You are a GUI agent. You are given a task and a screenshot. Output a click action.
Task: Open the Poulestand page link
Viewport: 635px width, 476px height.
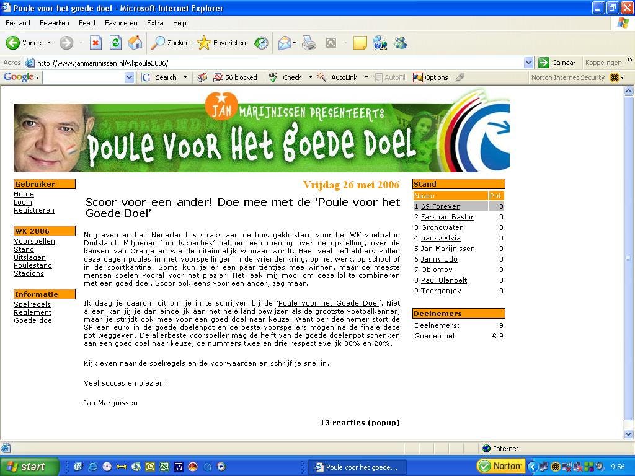32,265
